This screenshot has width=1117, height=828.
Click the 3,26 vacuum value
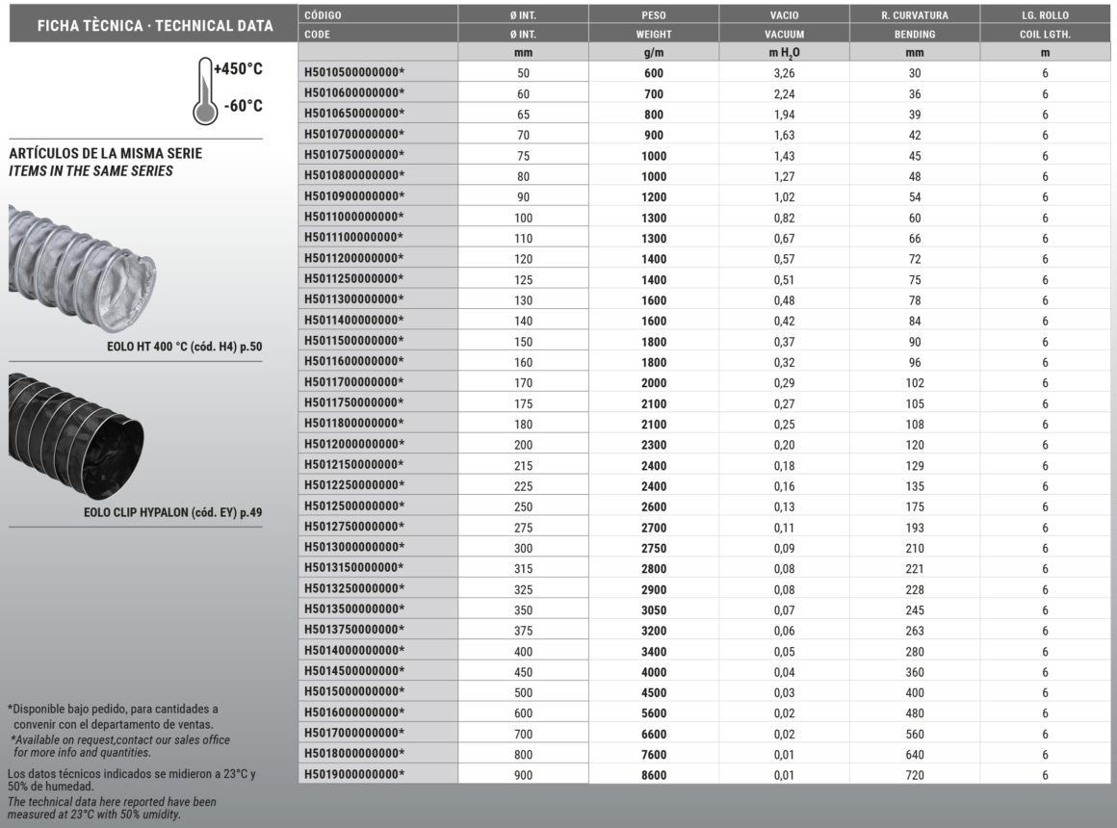[x=784, y=72]
